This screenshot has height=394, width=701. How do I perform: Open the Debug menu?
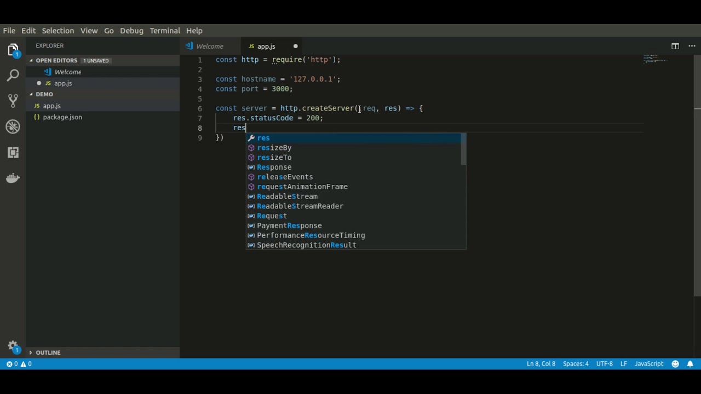point(131,31)
